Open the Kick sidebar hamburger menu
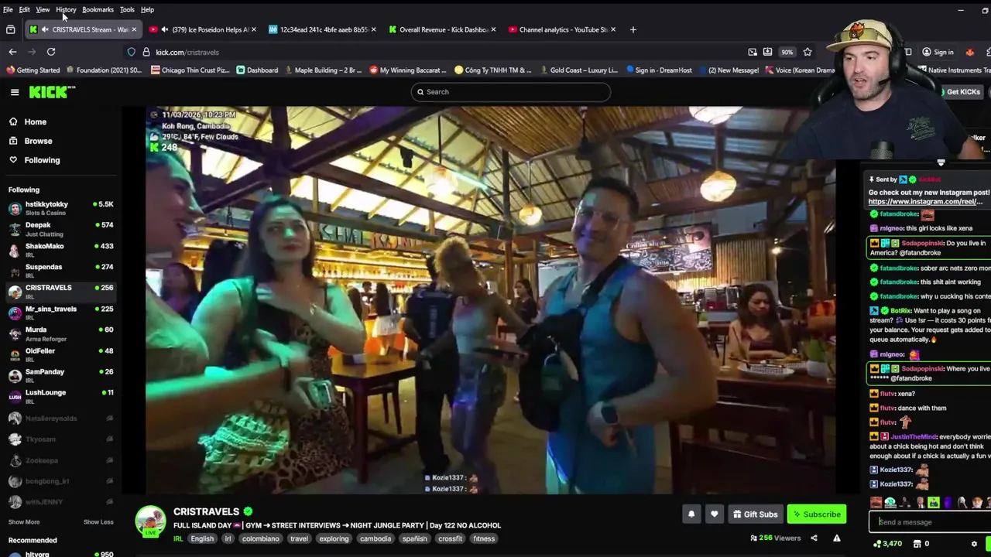 click(x=15, y=92)
